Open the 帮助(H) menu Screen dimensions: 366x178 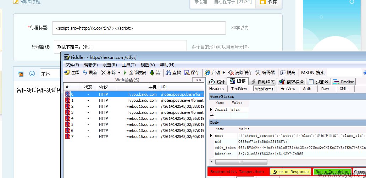(x=167, y=65)
